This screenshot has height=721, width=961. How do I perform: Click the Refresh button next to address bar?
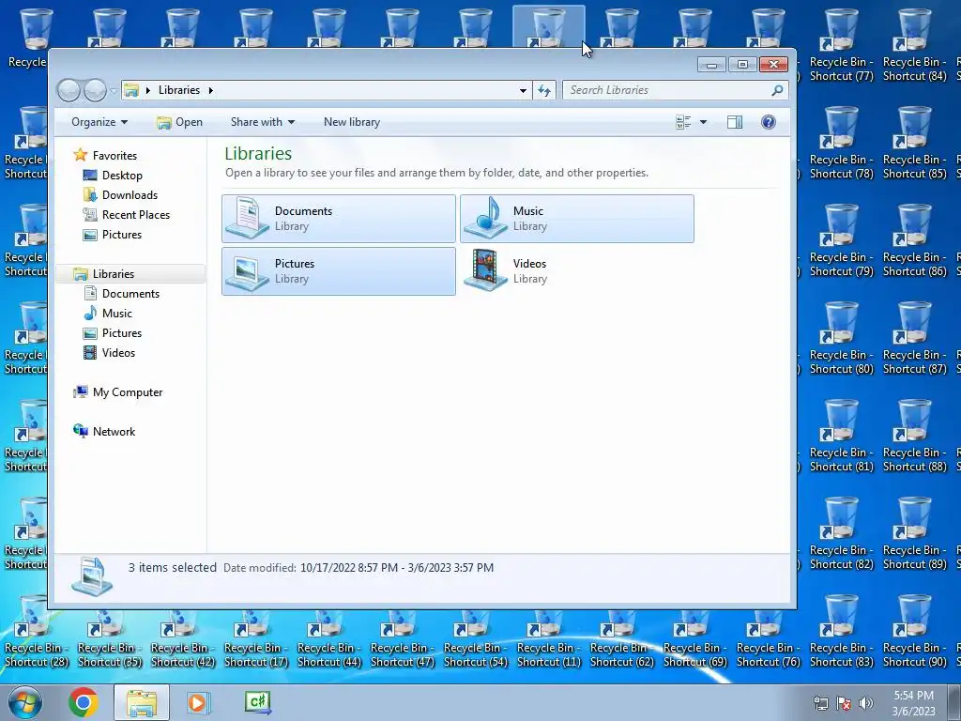(x=544, y=90)
